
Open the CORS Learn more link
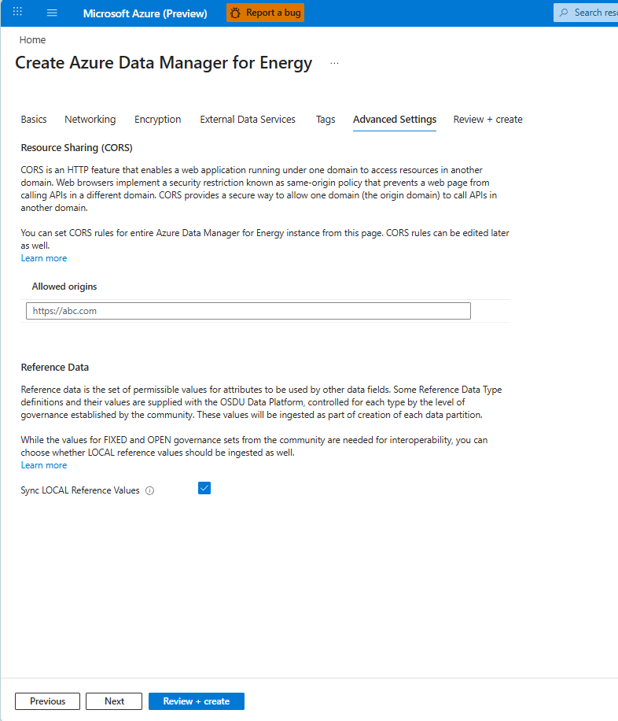pyautogui.click(x=43, y=257)
